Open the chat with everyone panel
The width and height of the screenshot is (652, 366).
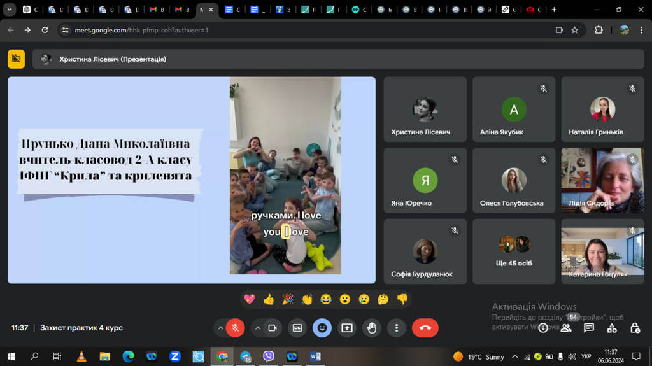[589, 328]
